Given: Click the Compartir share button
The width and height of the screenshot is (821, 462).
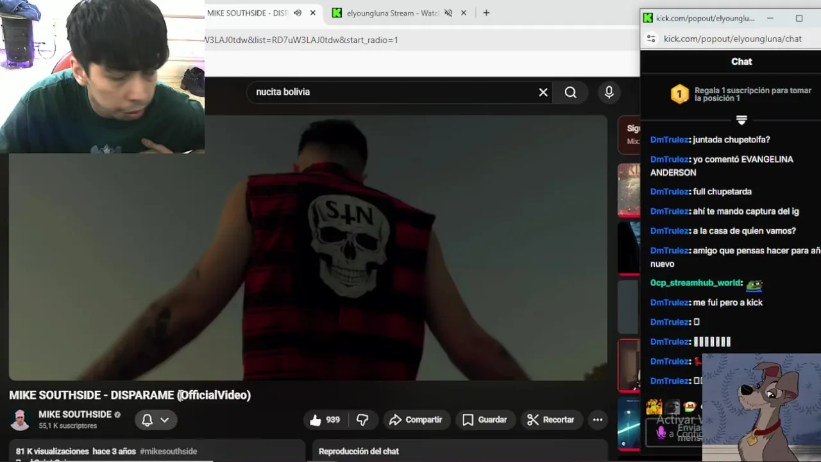Looking at the screenshot, I should [x=416, y=420].
